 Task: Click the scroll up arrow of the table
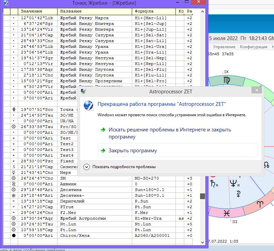coord(202,11)
